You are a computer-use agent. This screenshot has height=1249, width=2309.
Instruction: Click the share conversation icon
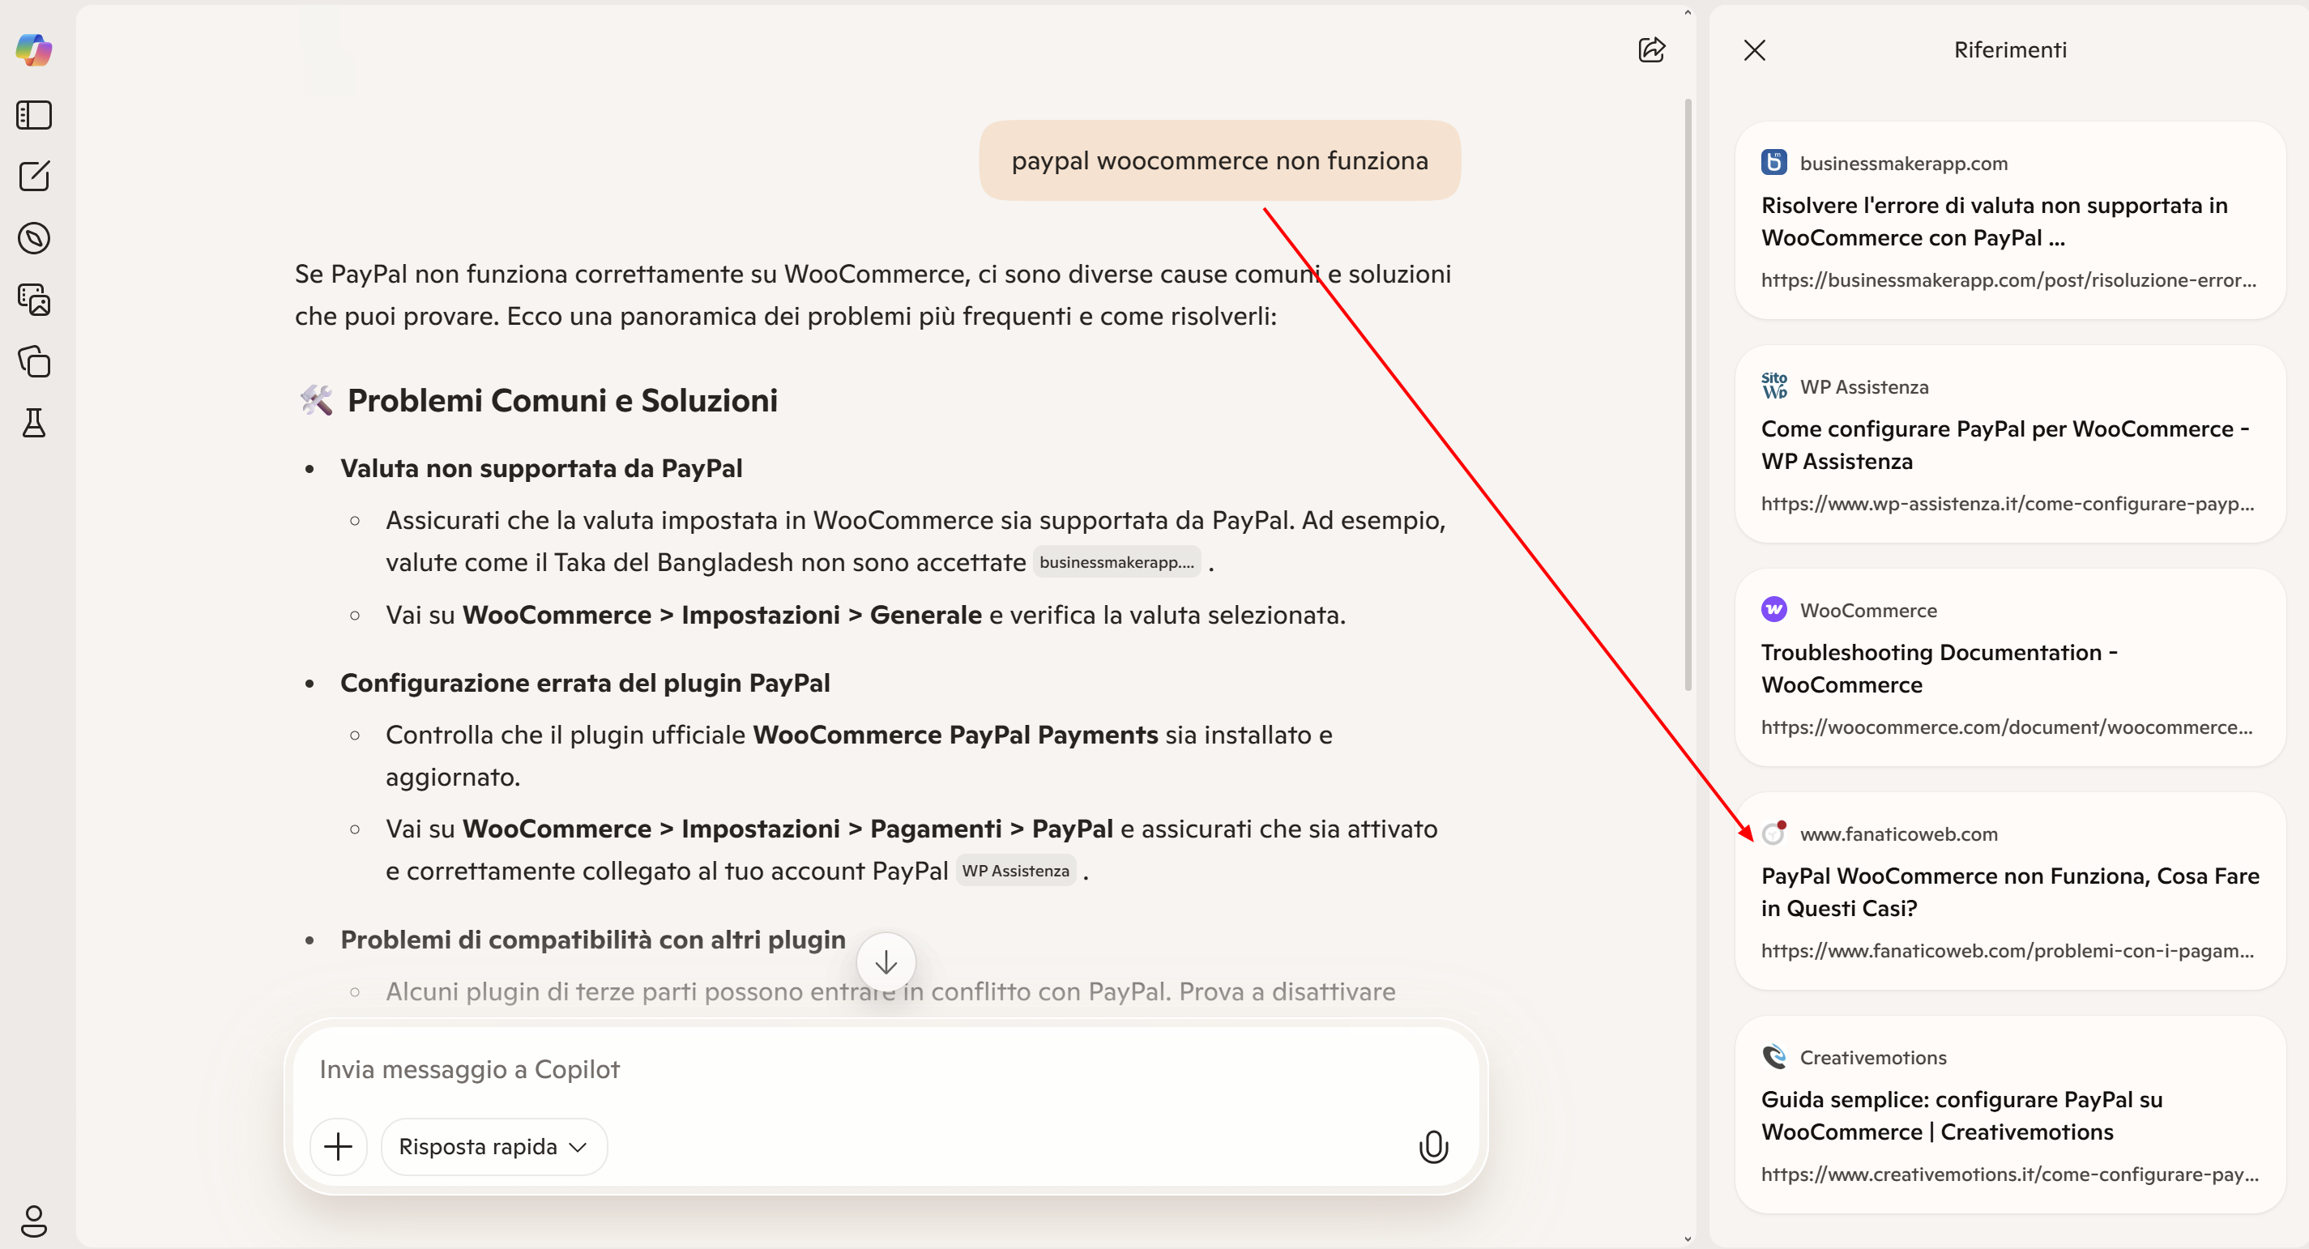pos(1651,49)
